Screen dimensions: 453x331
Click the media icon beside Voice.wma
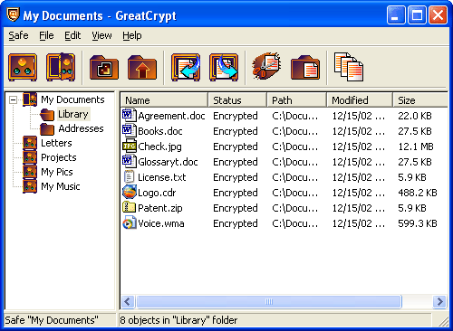(129, 223)
